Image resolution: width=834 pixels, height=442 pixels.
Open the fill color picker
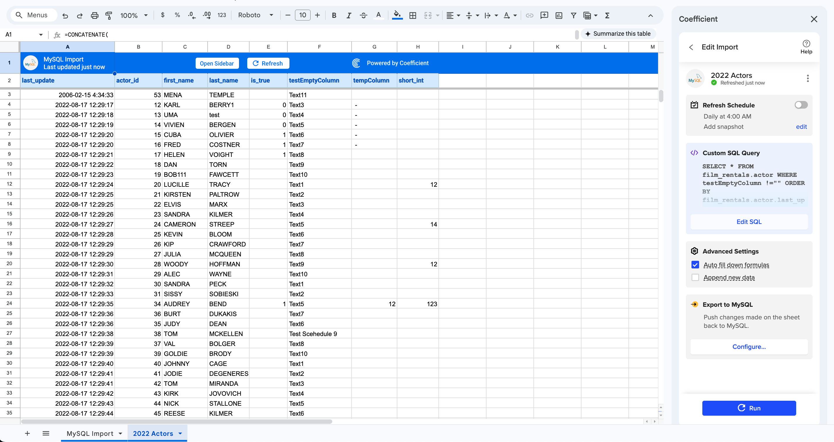pyautogui.click(x=397, y=15)
